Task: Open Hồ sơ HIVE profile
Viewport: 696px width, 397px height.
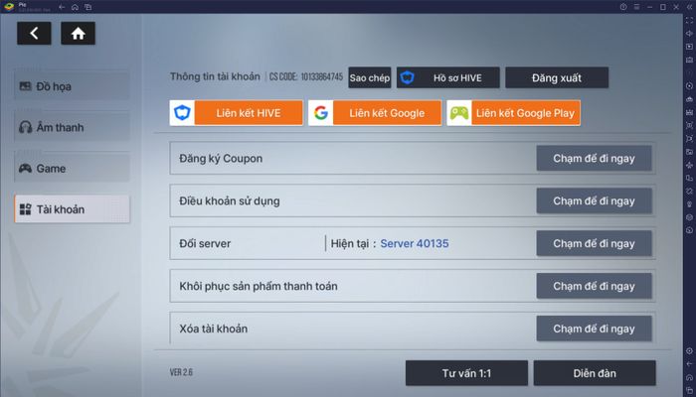Action: pyautogui.click(x=447, y=78)
